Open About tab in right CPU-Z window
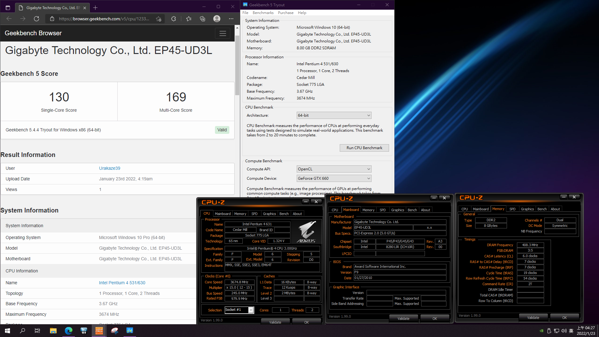Screen dimensions: 599x337 (555, 209)
